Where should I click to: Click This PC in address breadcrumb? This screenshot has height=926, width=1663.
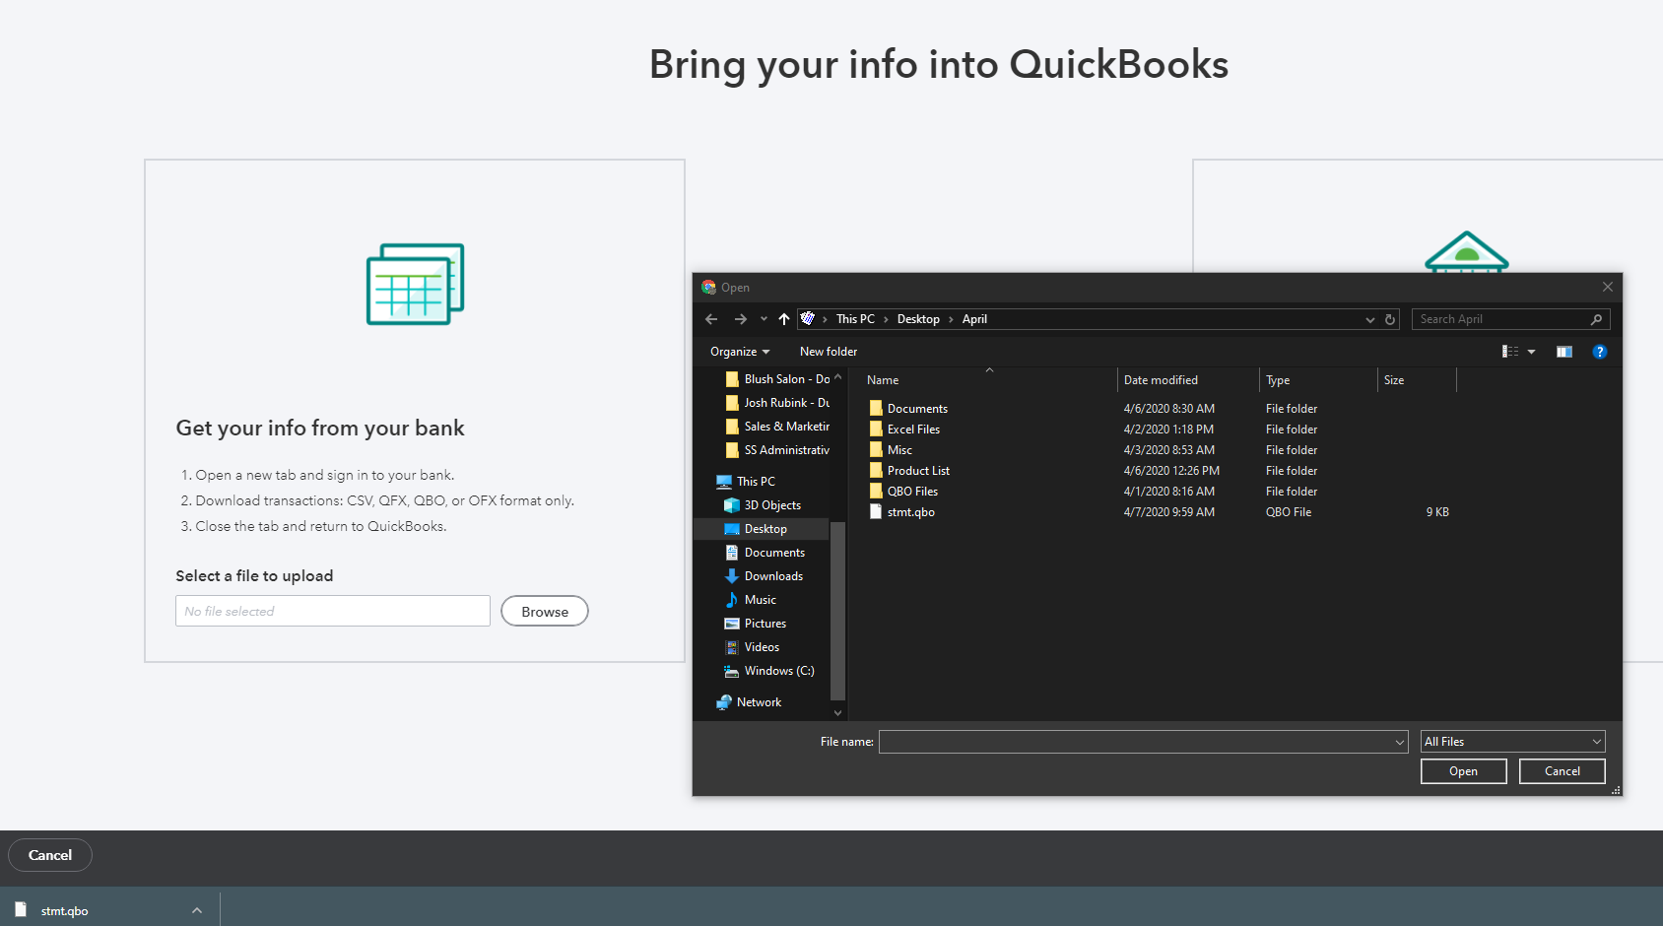click(855, 319)
